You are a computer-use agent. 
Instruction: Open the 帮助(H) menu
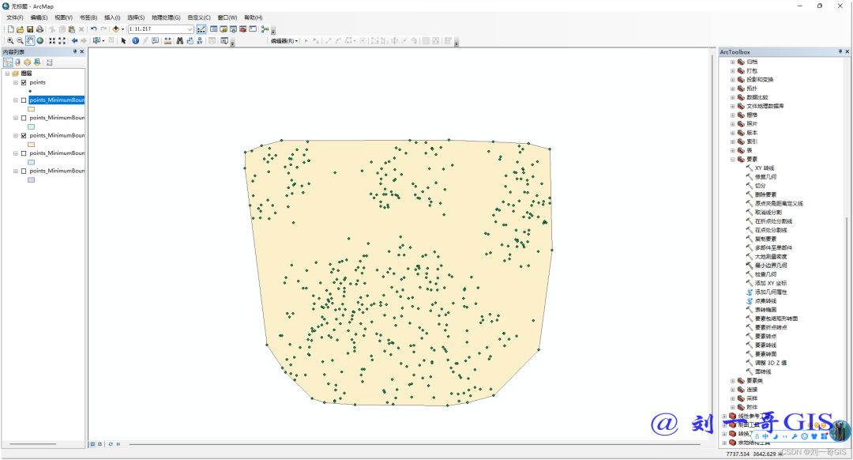tap(254, 17)
